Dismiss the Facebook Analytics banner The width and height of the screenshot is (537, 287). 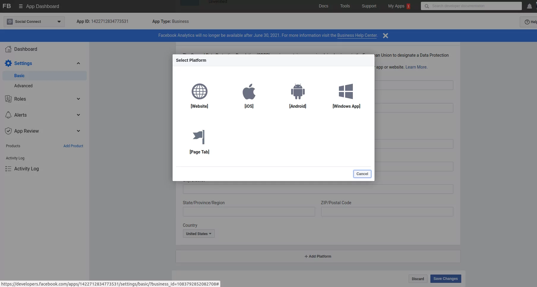coord(386,36)
